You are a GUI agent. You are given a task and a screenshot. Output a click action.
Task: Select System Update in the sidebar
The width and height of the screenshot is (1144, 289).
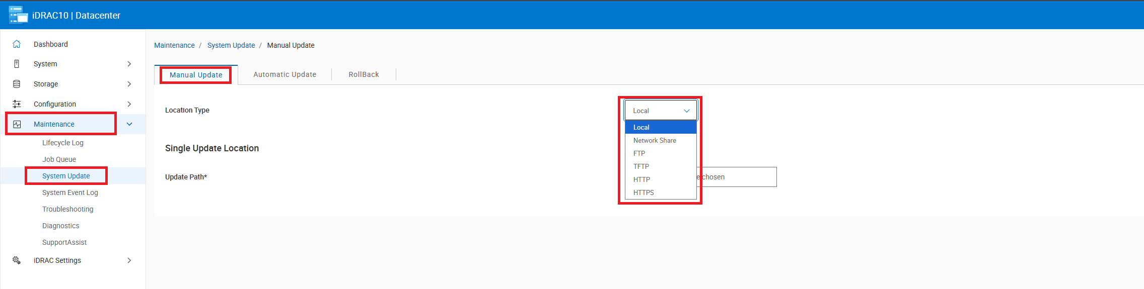(66, 176)
